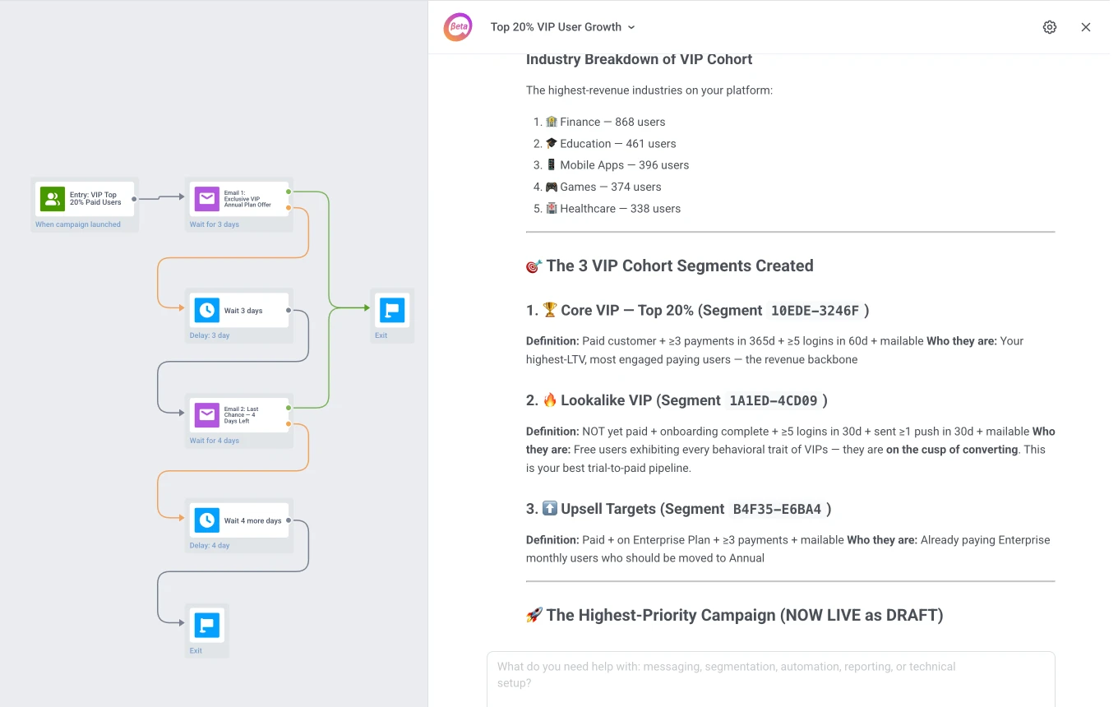Close the assistant panel
The image size is (1118, 707).
[1086, 26]
